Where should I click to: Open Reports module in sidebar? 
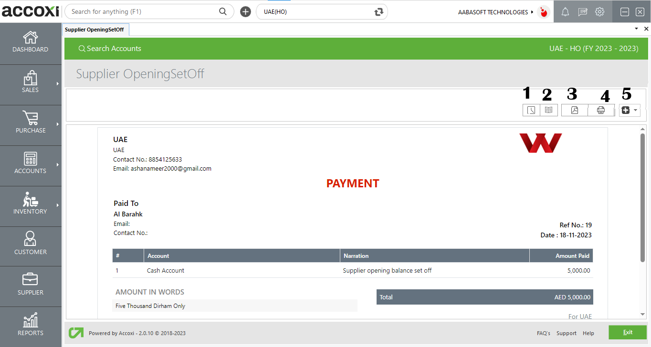click(x=31, y=326)
